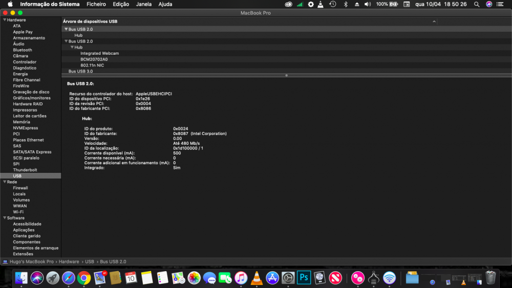Click the Bluetooth icon in menu bar
Screen dimensions: 512x288
(x=346, y=4)
